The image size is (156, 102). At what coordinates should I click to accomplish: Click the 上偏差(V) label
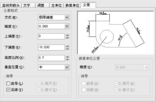point(13,36)
